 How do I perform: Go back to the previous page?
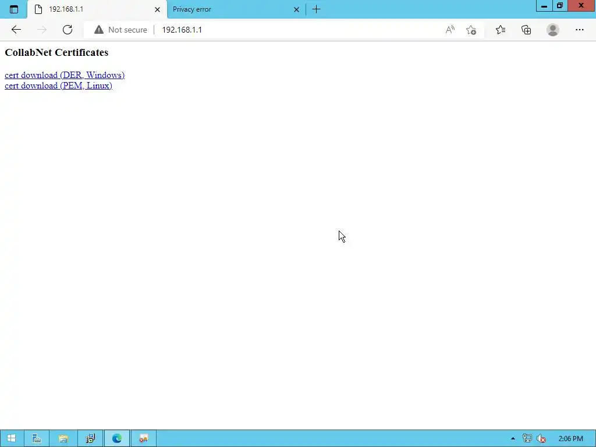(x=16, y=30)
